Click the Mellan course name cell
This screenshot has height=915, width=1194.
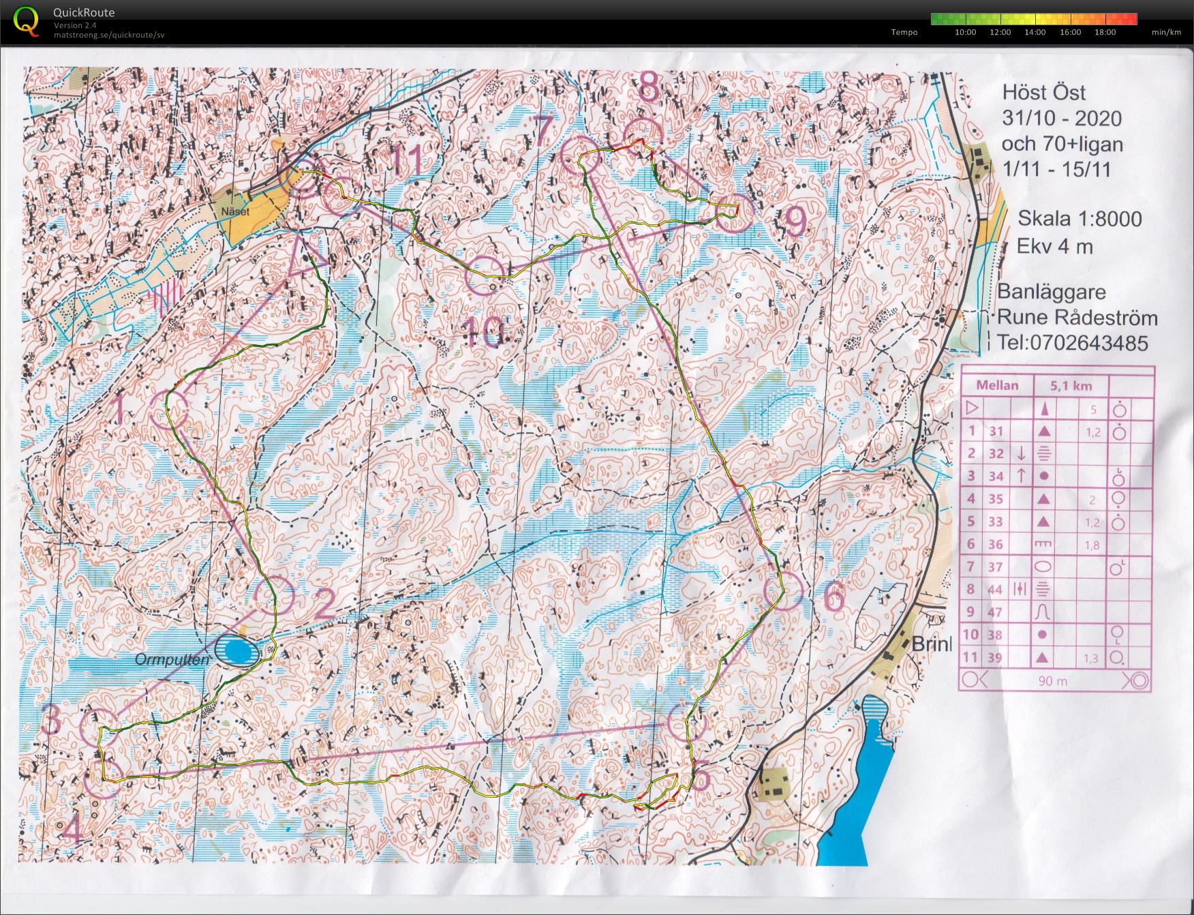(x=997, y=385)
